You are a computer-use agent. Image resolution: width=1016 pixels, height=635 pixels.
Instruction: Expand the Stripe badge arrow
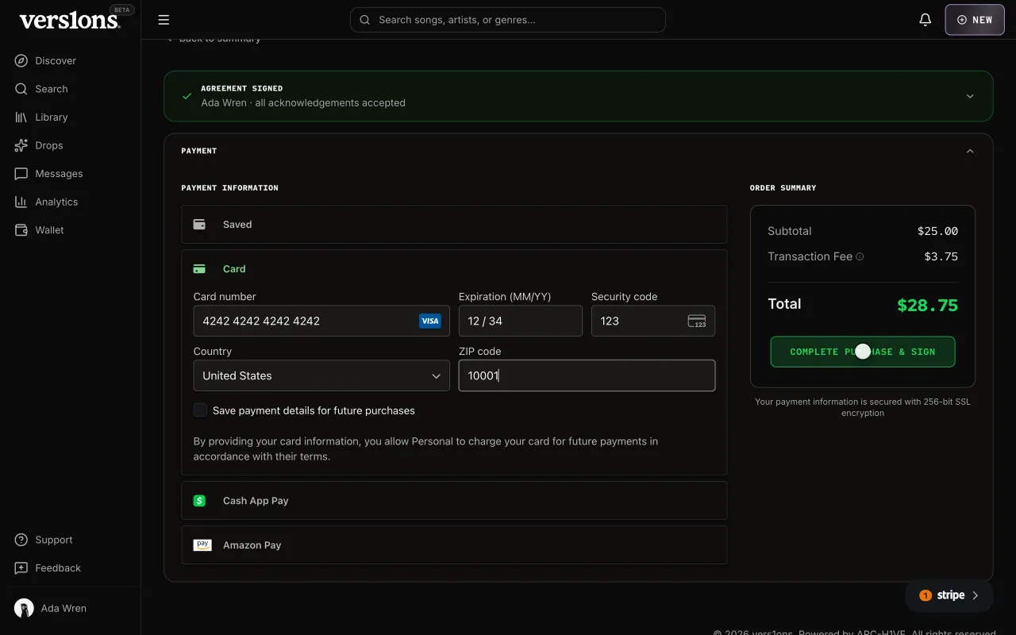click(x=976, y=595)
